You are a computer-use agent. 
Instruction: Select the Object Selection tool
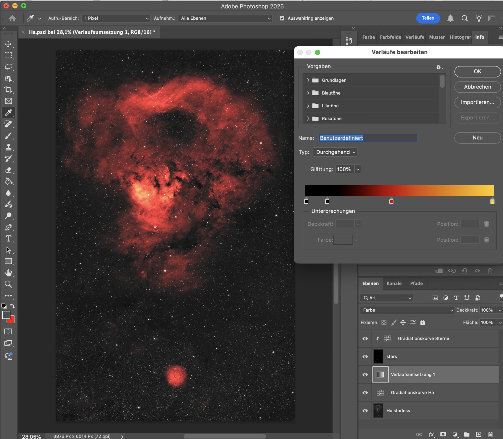8,78
